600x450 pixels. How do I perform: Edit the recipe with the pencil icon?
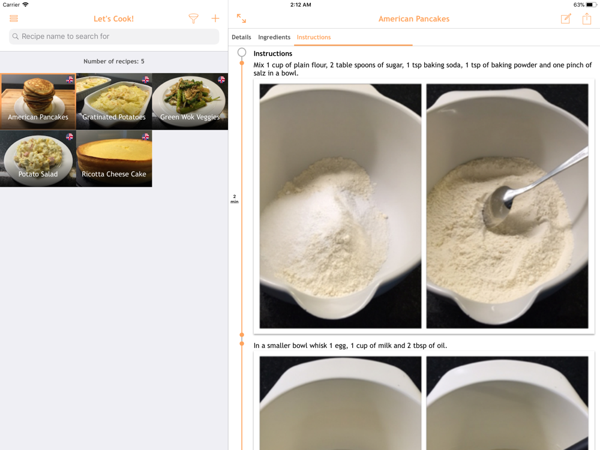coord(566,19)
